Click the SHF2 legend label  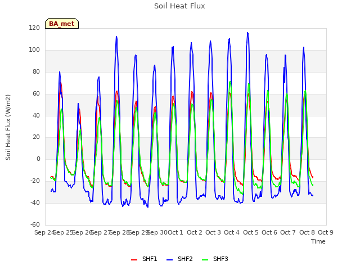185,259
